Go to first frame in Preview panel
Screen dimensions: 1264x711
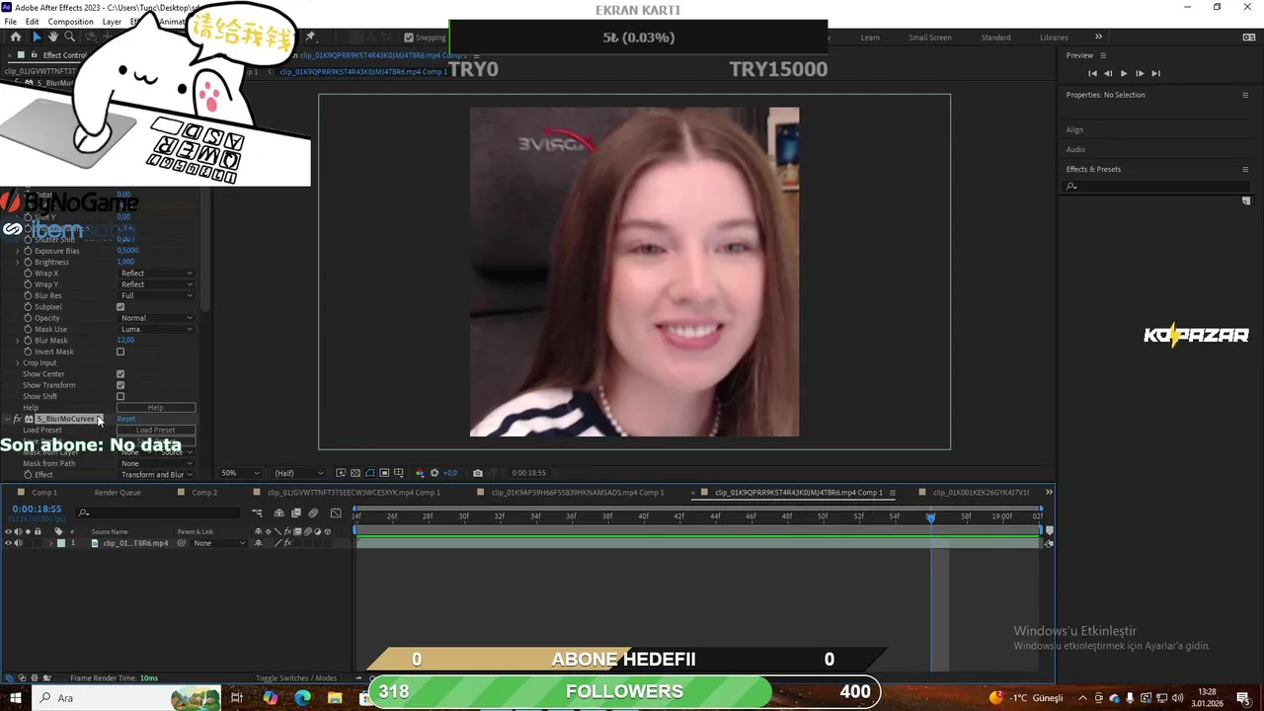pos(1092,73)
